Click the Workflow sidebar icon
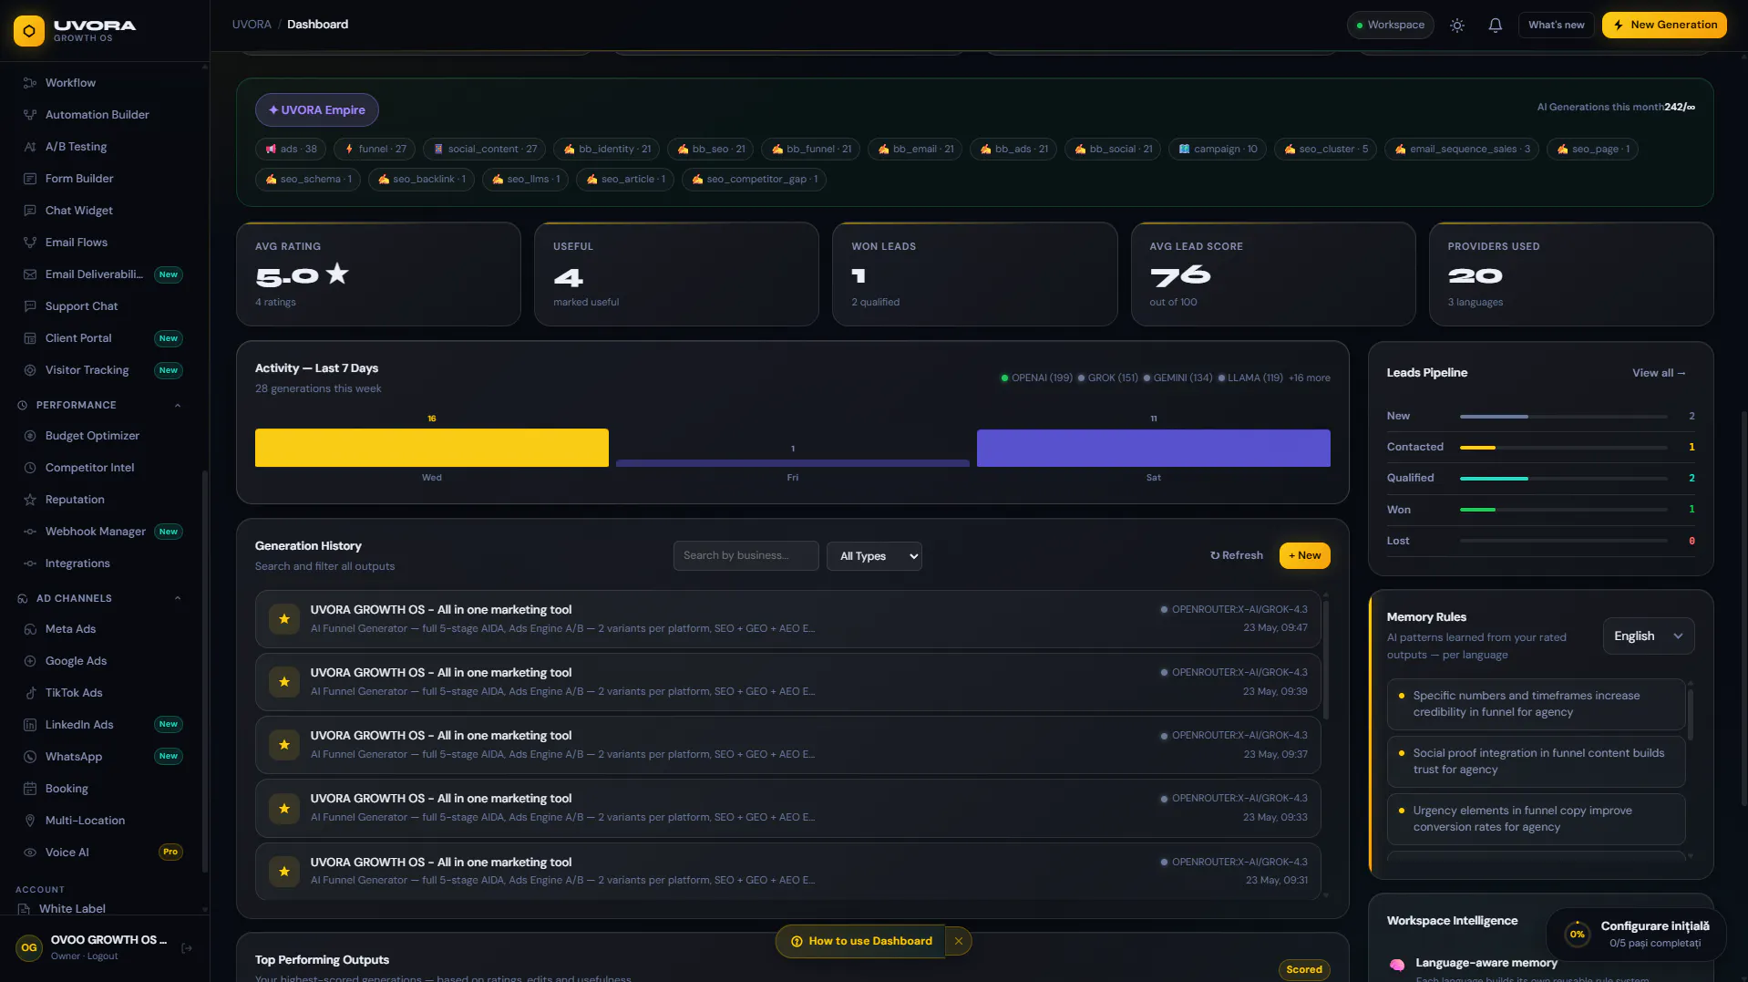This screenshot has width=1748, height=982. click(x=30, y=83)
